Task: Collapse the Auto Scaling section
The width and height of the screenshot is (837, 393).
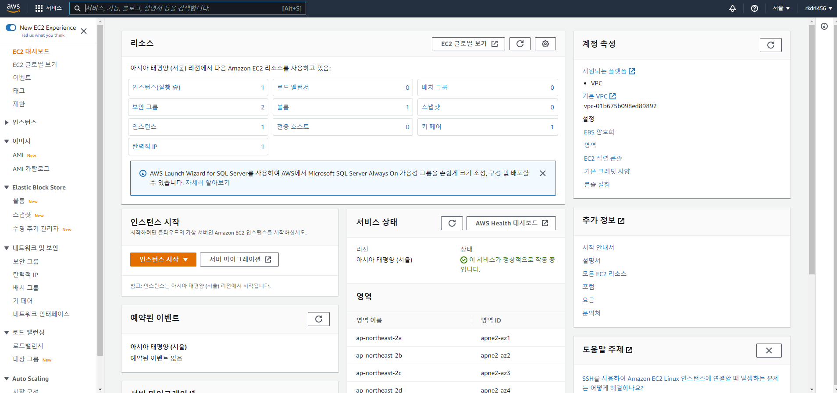Action: point(7,379)
